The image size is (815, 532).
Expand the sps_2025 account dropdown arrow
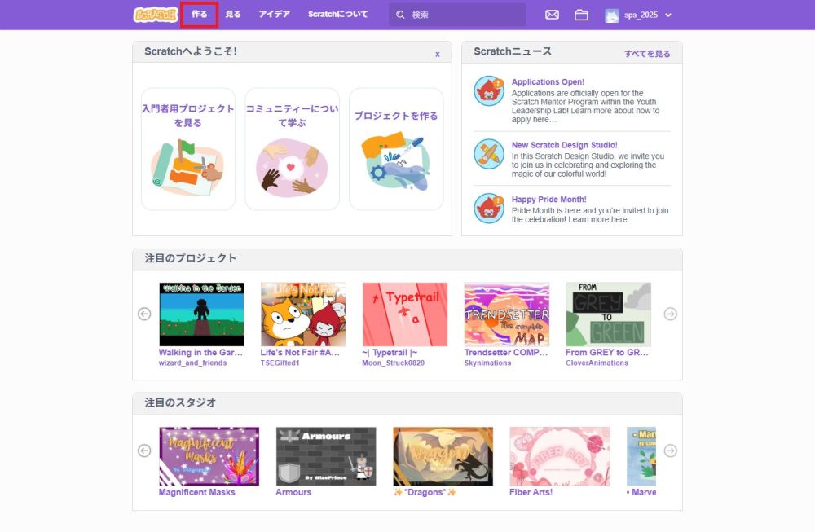pyautogui.click(x=668, y=15)
